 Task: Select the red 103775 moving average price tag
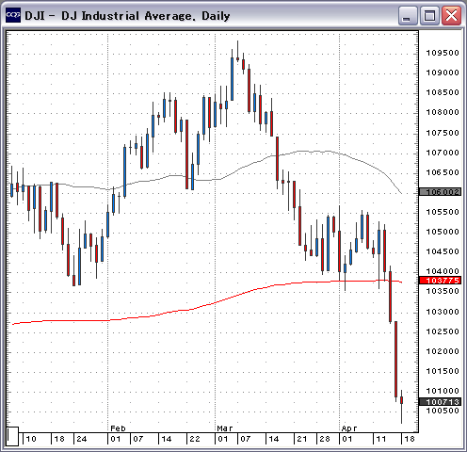click(440, 281)
